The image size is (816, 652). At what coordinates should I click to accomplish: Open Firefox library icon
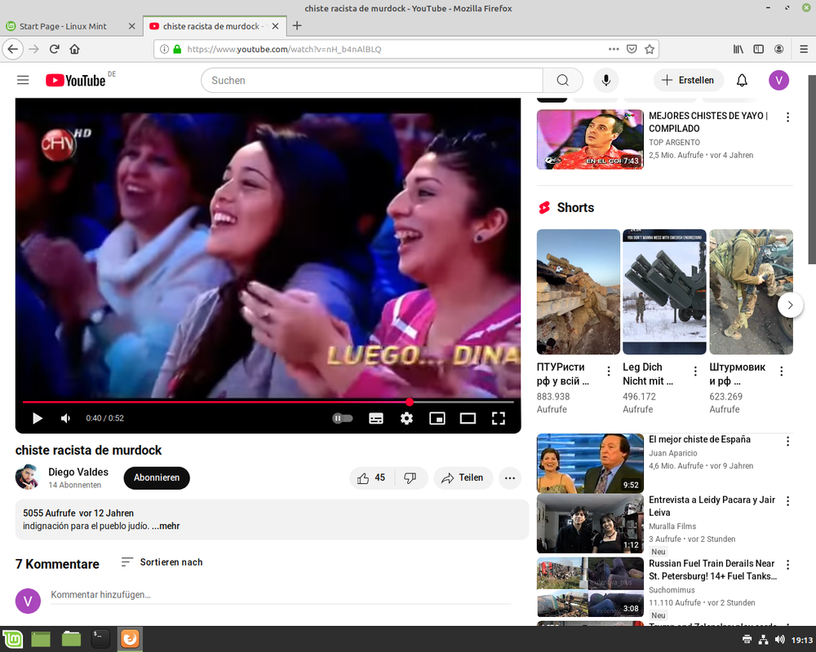738,49
